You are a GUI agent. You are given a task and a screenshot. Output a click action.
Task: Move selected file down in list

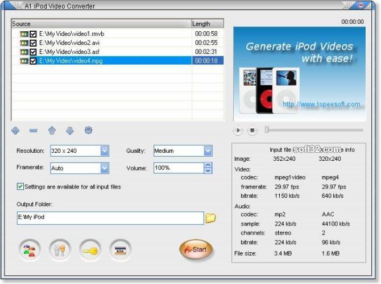(x=70, y=131)
